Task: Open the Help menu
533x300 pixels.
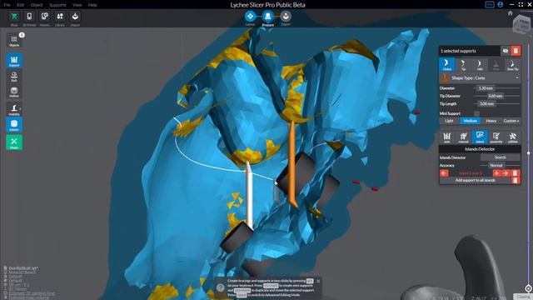Action: click(92, 5)
